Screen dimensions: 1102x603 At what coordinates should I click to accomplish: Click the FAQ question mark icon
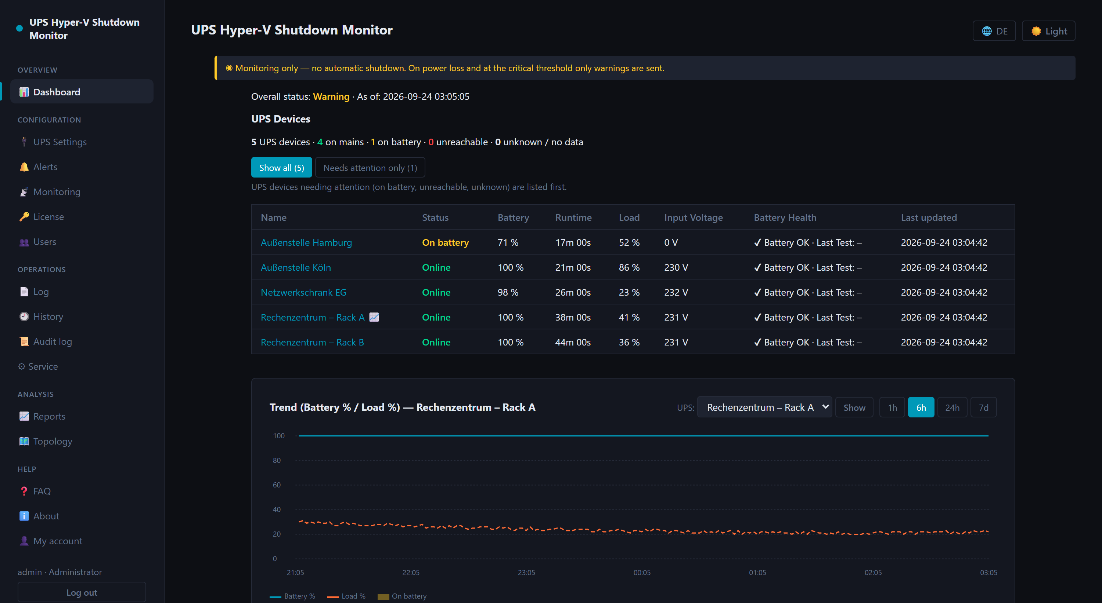(24, 491)
